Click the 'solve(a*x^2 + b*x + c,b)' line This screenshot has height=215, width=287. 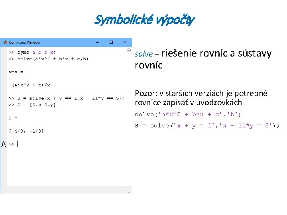tap(48, 59)
